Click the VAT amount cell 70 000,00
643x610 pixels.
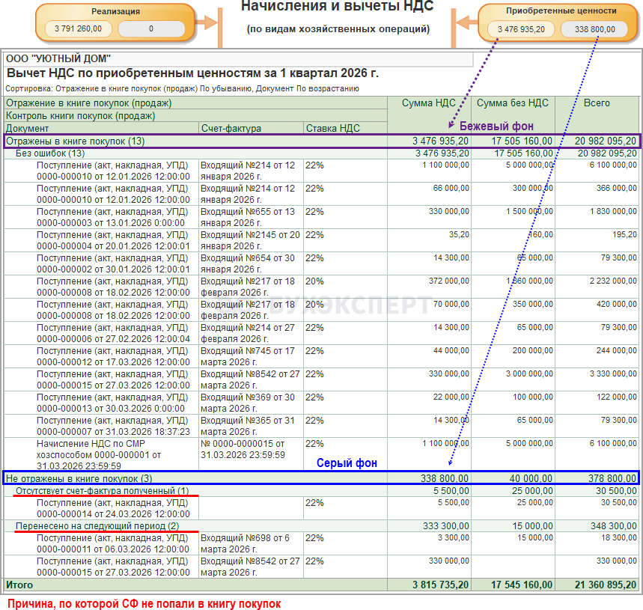[451, 304]
